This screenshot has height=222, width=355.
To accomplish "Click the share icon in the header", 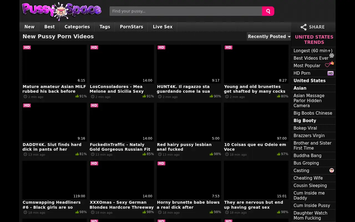I will click(x=304, y=27).
